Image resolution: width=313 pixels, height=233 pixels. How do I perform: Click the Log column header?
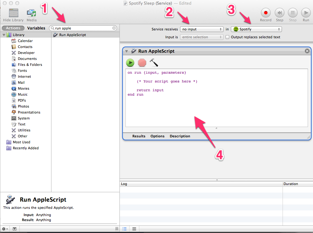[x=201, y=184]
